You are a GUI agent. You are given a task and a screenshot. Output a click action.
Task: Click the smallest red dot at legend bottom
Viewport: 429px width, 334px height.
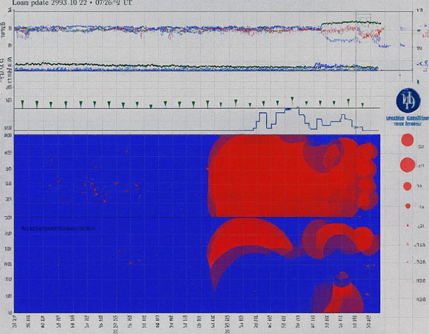(x=407, y=262)
